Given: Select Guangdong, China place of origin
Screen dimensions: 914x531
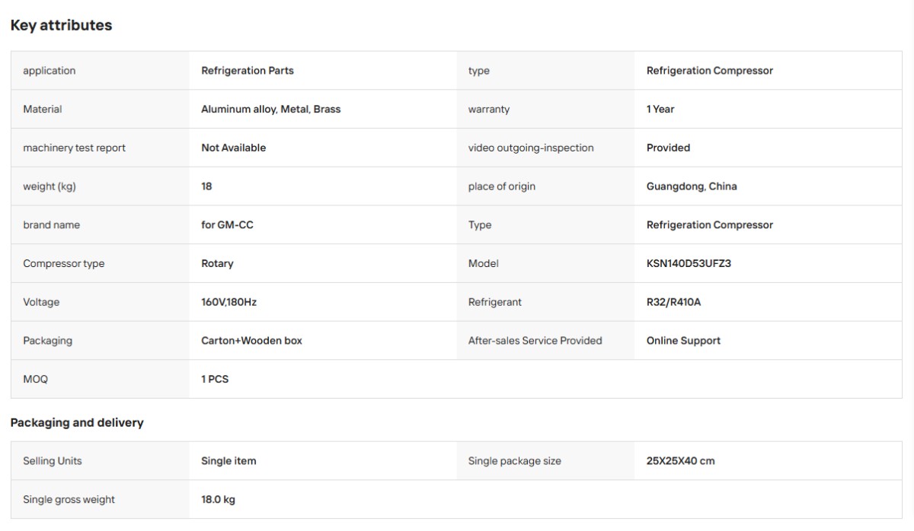Looking at the screenshot, I should click(x=692, y=186).
